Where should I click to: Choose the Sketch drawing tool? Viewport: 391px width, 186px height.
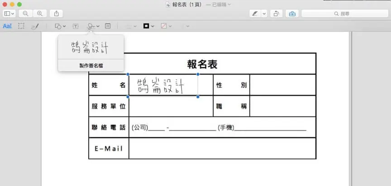click(x=35, y=26)
